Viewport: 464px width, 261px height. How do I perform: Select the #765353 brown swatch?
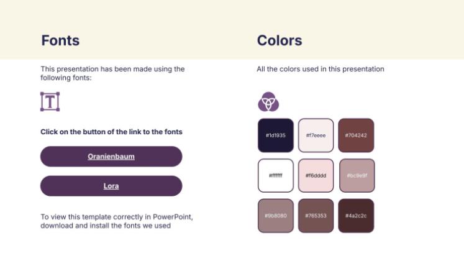(316, 216)
